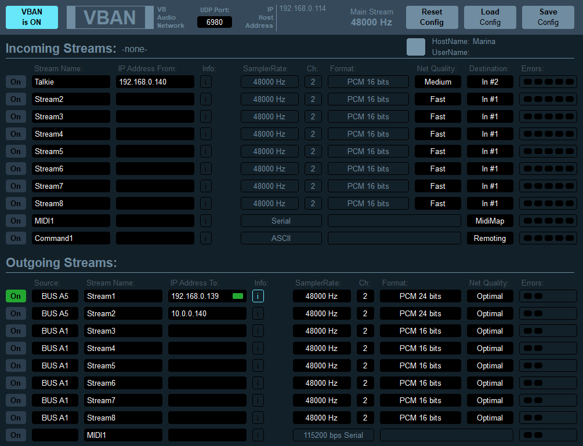583x446 pixels.
Task: Enable incoming Stream6 with On button
Action: 16,169
